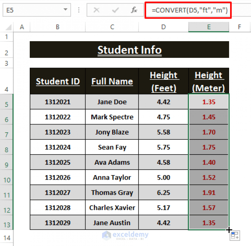The width and height of the screenshot is (251, 246).
Task: Click the Name Box showing E5
Action: [x=37, y=10]
